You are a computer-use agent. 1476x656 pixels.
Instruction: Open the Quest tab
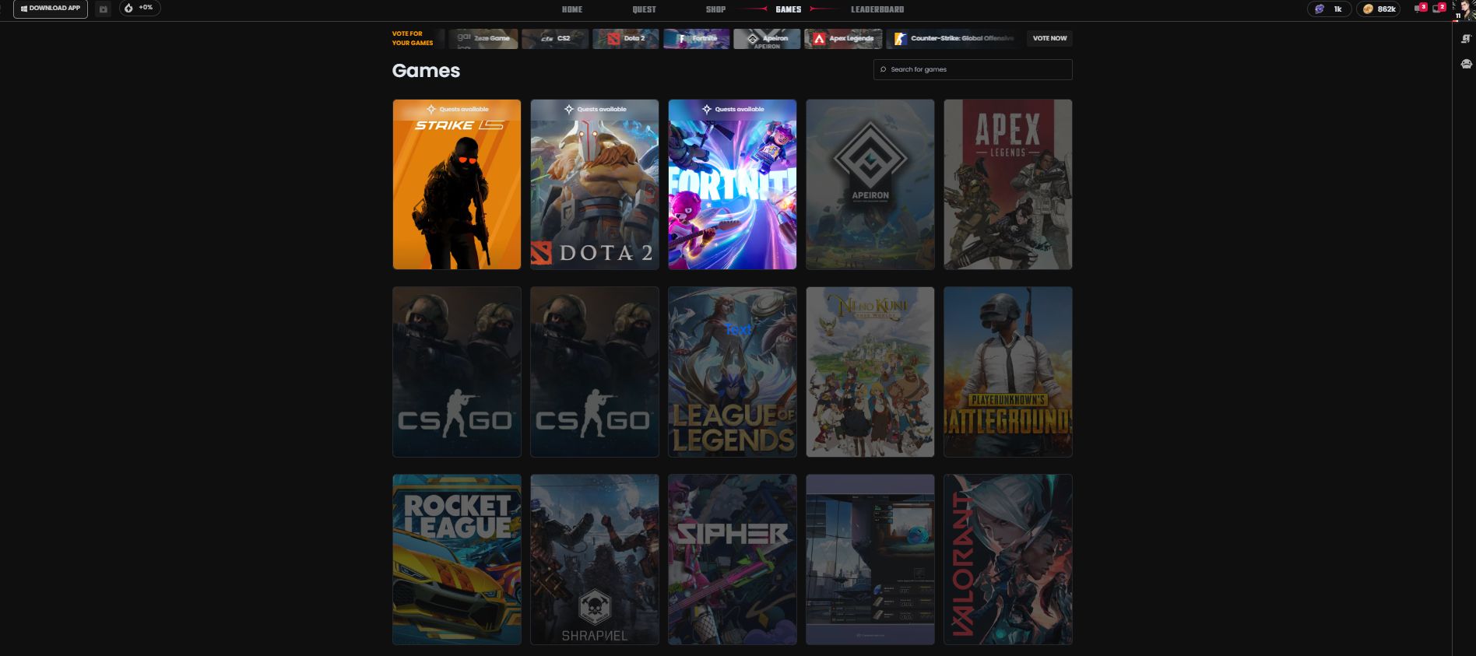coord(644,9)
